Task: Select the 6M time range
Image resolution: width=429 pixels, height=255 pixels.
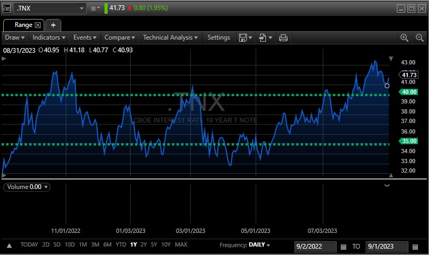Action: [x=107, y=245]
